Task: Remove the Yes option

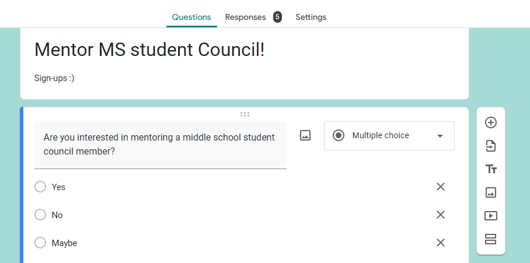Action: click(x=441, y=187)
